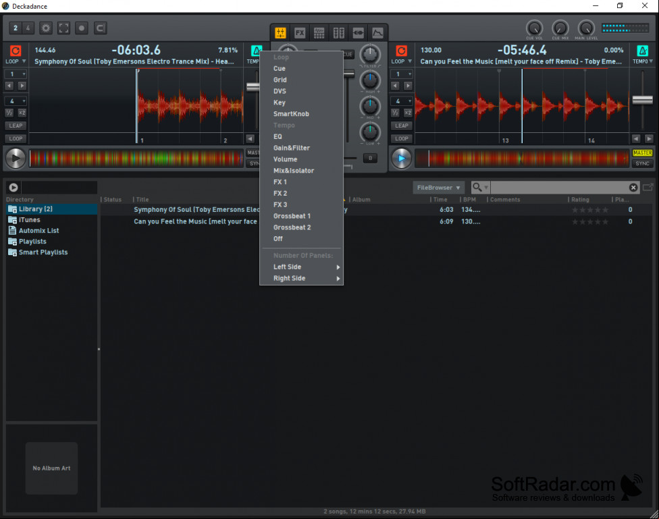The image size is (659, 519).
Task: Open the FX panel tab
Action: [x=300, y=33]
